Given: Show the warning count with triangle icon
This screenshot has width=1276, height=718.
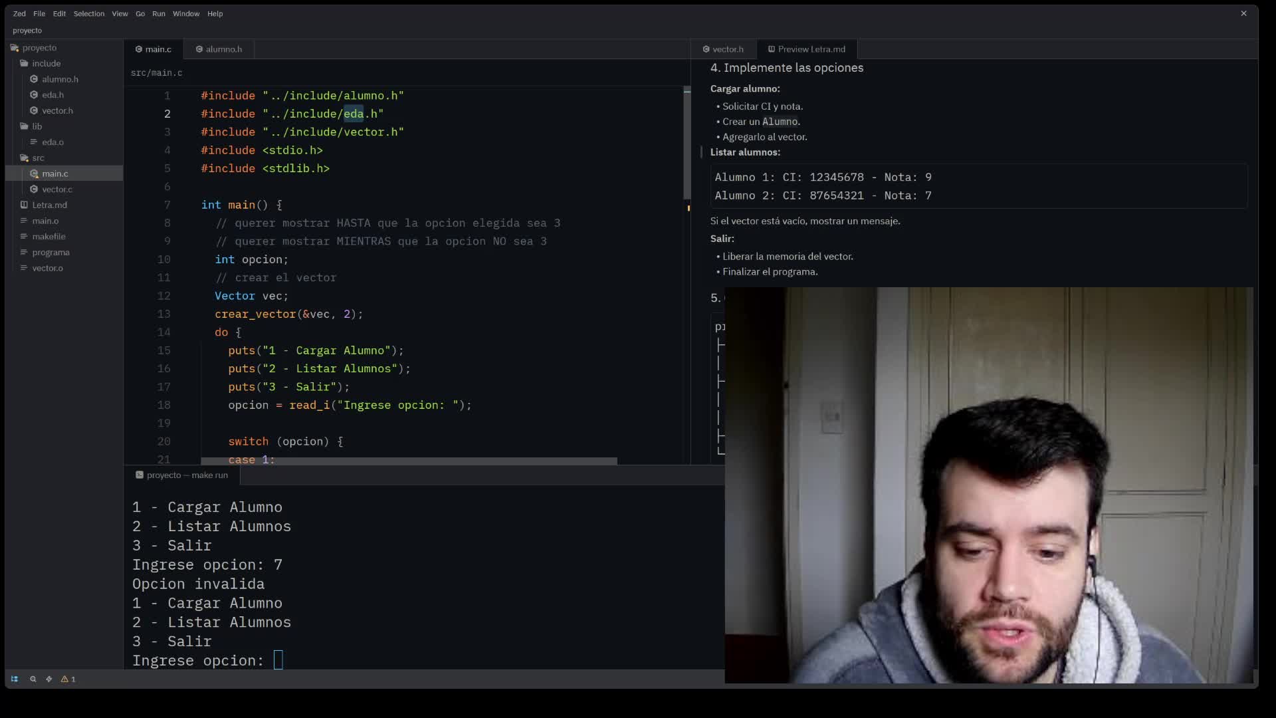Looking at the screenshot, I should [68, 679].
